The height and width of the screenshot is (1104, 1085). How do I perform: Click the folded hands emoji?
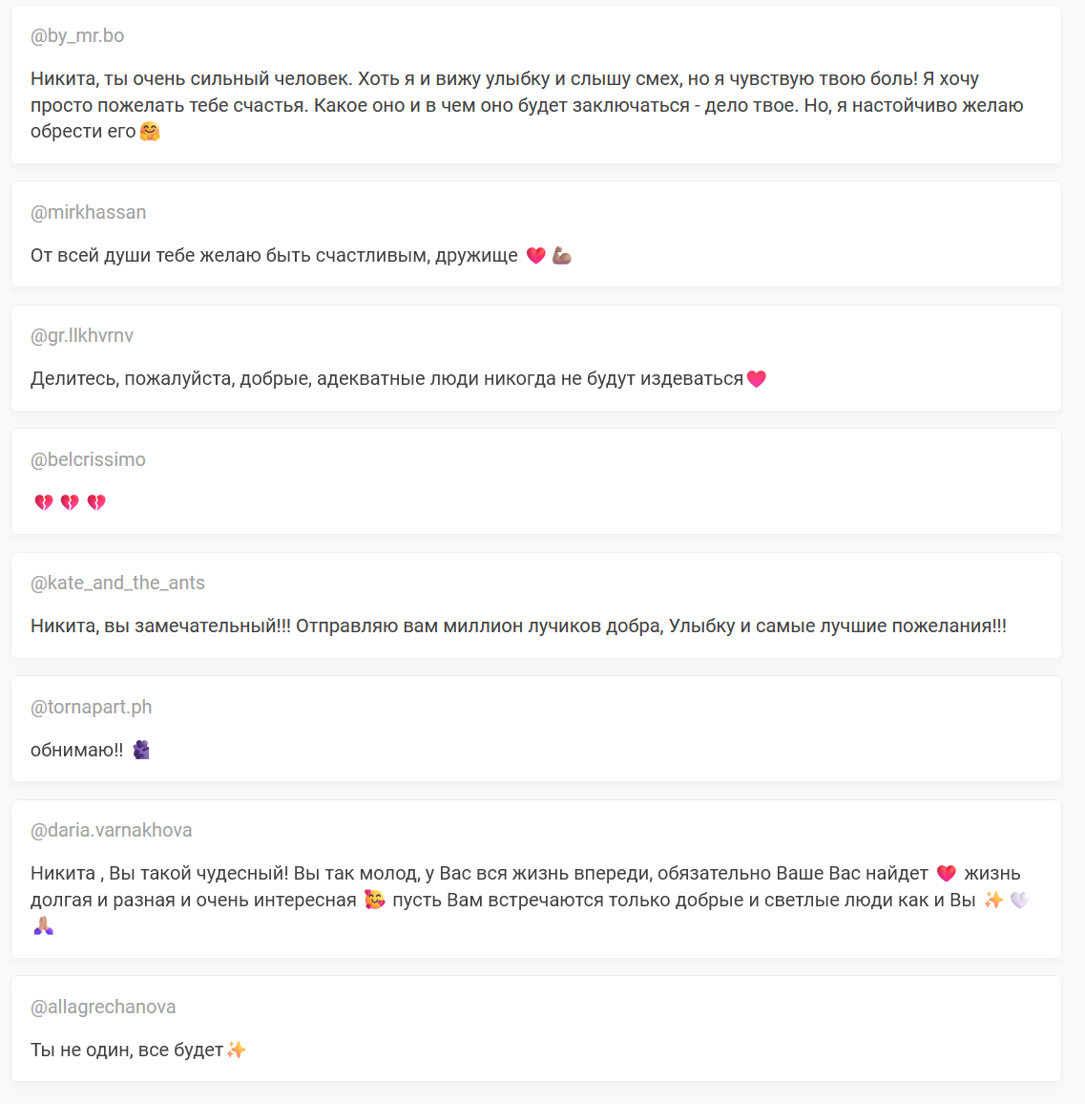pos(44,925)
